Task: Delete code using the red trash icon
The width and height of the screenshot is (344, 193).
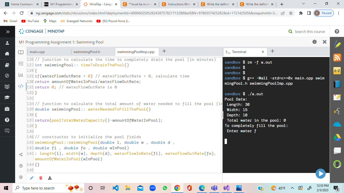Action: [x=41, y=178]
